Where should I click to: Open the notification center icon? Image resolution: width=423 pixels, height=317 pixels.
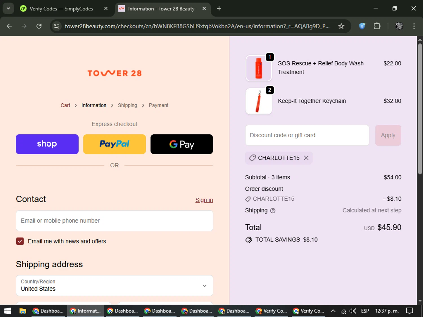[x=409, y=311]
